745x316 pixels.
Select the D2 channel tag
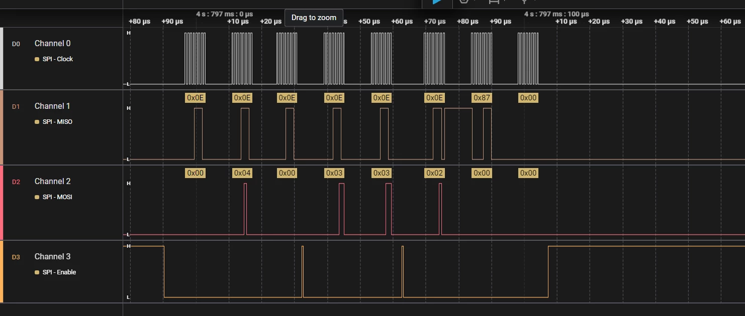16,182
